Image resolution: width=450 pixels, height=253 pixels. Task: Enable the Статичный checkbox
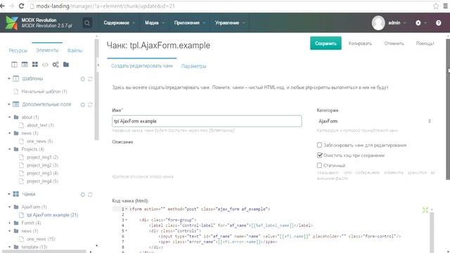pos(319,165)
